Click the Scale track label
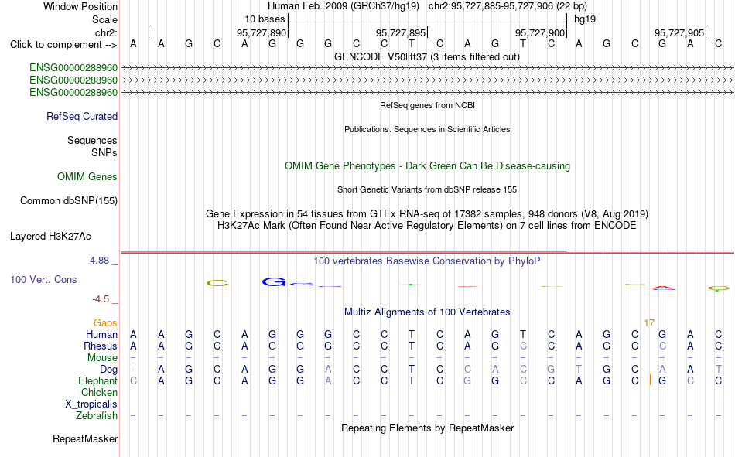The height and width of the screenshot is (457, 735). tap(104, 19)
